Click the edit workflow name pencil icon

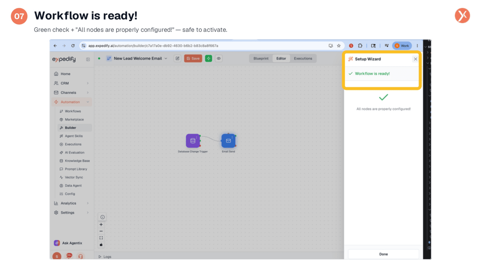point(177,58)
